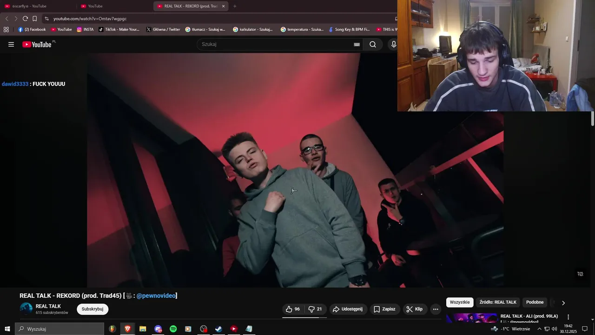Launch Brave browser from the taskbar
Screen dimensions: 595x335
(127, 329)
